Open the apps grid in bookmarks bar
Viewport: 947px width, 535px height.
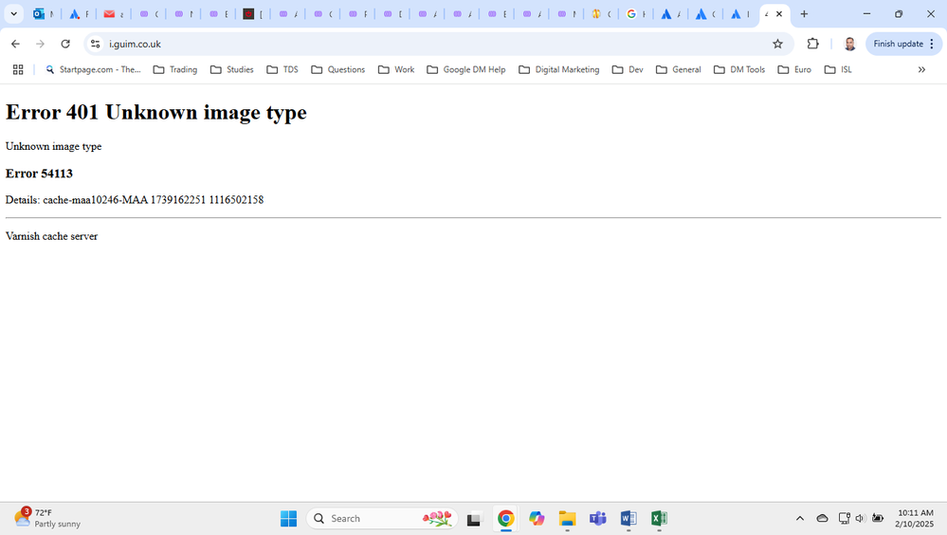point(18,69)
